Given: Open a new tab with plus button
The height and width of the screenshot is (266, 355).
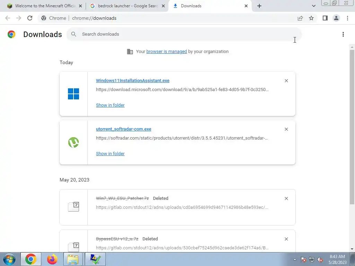Looking at the screenshot, I should pyautogui.click(x=259, y=6).
